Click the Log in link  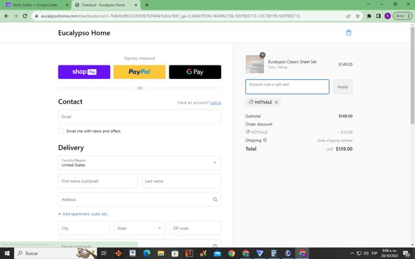pos(215,102)
